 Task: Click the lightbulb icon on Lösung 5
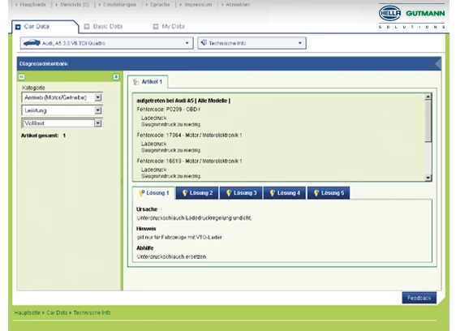316,193
